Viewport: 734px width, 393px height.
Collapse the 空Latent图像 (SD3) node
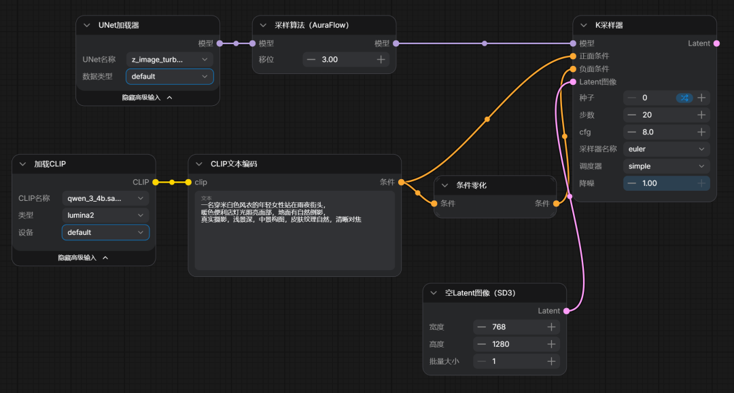[x=434, y=293]
